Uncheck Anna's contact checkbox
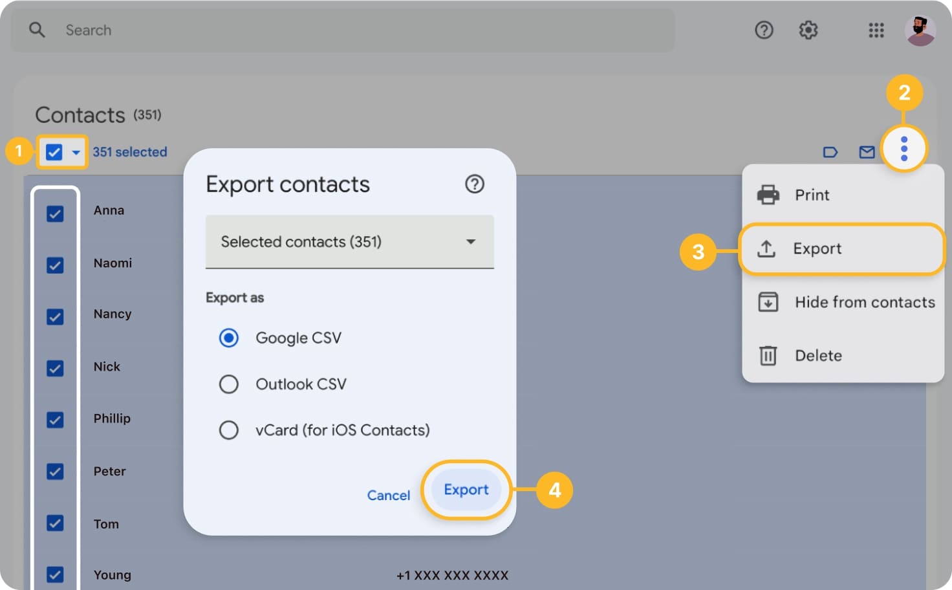The image size is (952, 590). (x=56, y=213)
